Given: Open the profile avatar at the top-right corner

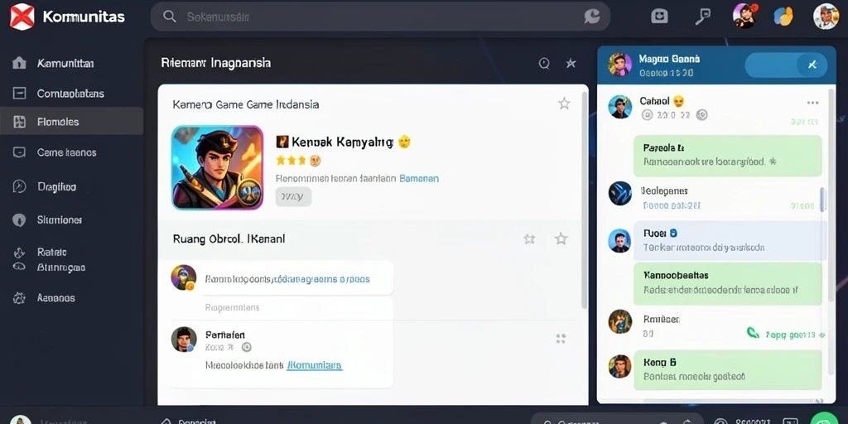Looking at the screenshot, I should point(826,17).
